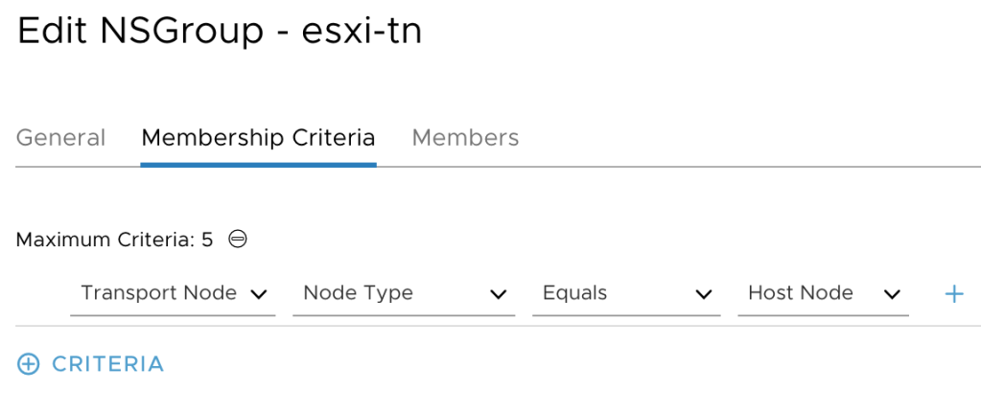Select the Membership Criteria tab
Screen dimensions: 981x414
[258, 138]
